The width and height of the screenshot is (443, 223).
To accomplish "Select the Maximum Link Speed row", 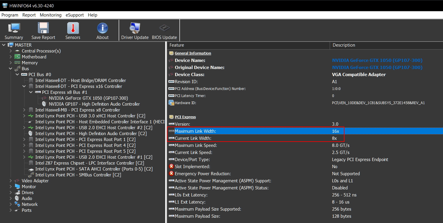I will pyautogui.click(x=305, y=145).
